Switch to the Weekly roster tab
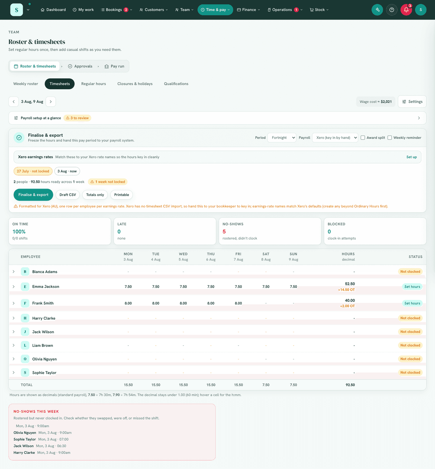435x469 pixels. point(26,84)
